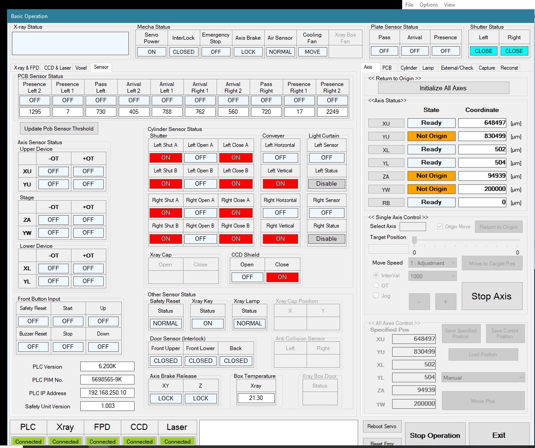535x448 pixels.
Task: Select the Jog radio button
Action: pos(376,295)
